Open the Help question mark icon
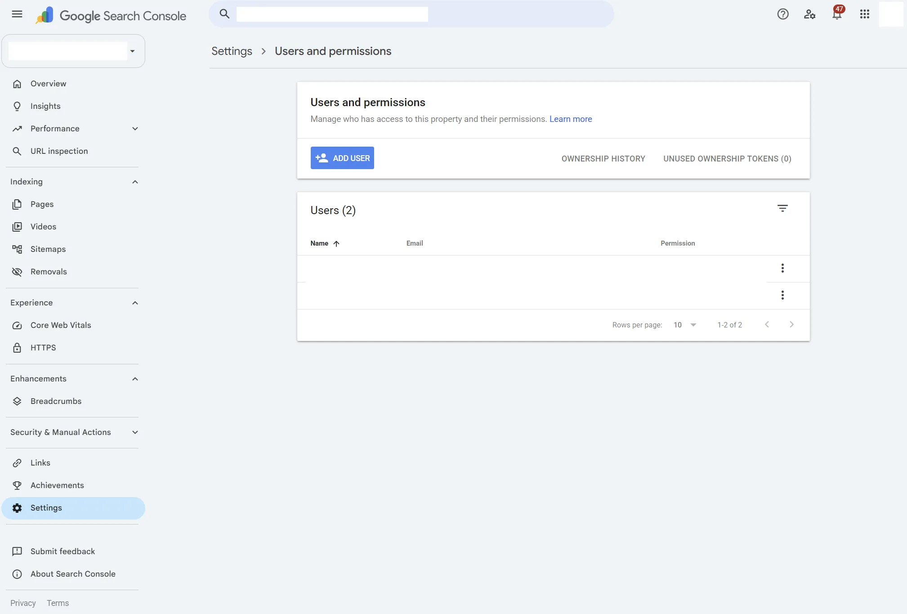This screenshot has height=614, width=907. (x=783, y=14)
